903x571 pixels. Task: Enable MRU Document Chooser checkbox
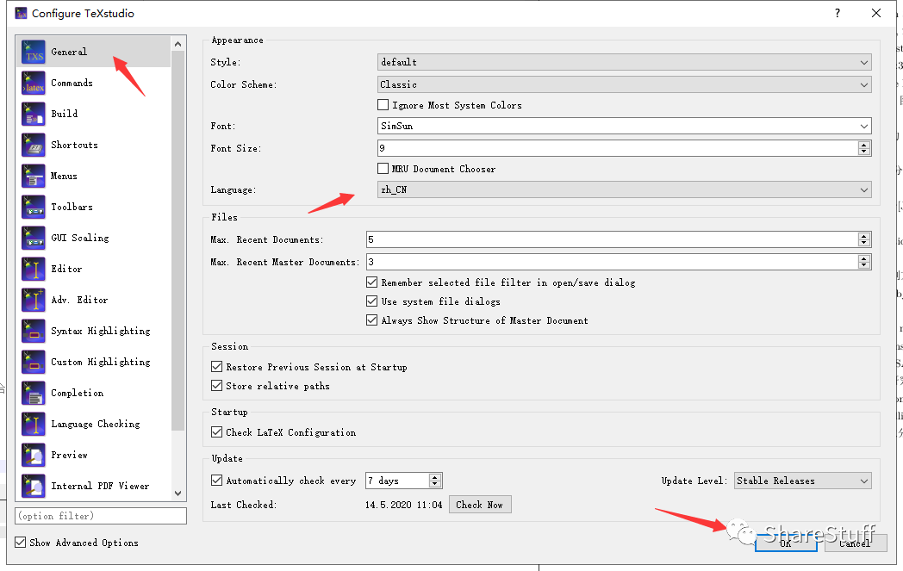(383, 169)
